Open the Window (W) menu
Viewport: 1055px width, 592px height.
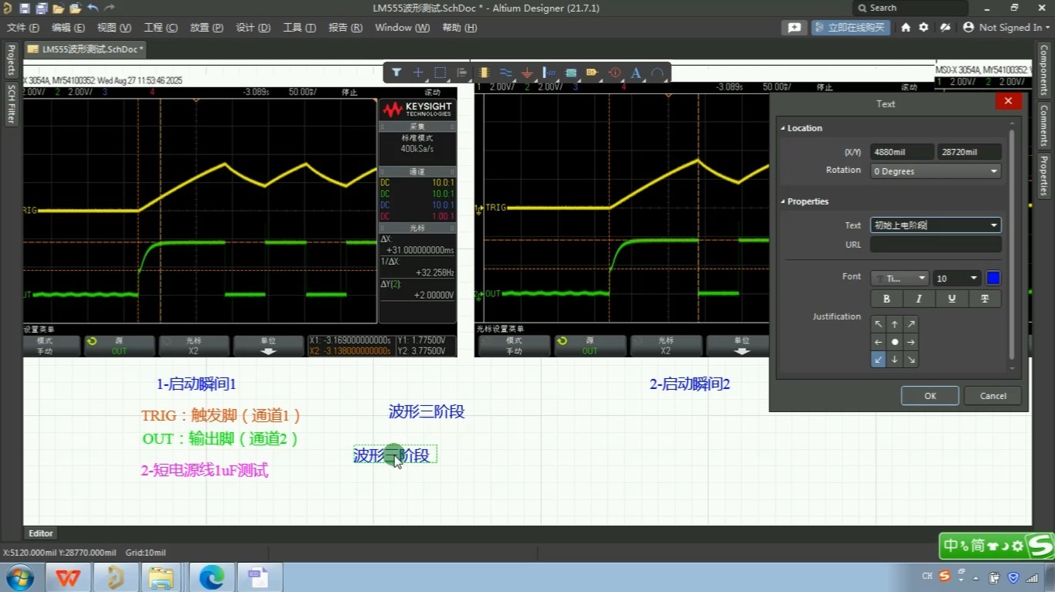[x=402, y=27]
